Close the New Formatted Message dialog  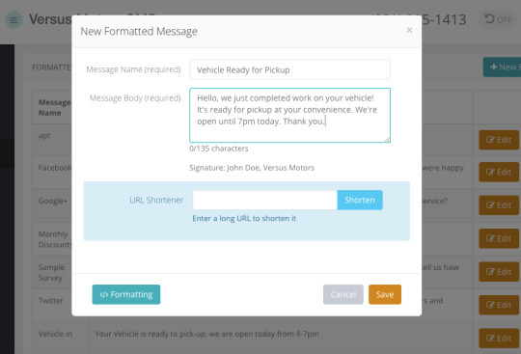(409, 30)
